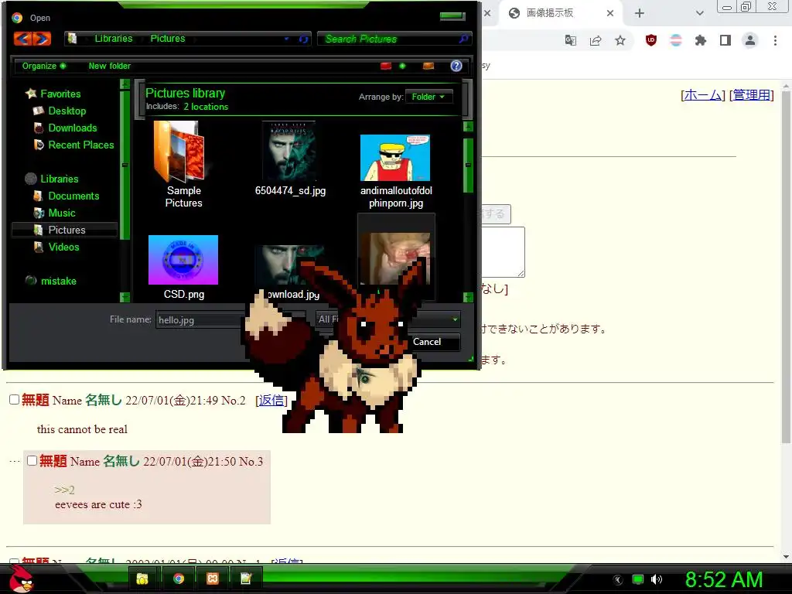The height and width of the screenshot is (594, 792).
Task: Select Pictures library in navigation pane
Action: coord(65,230)
